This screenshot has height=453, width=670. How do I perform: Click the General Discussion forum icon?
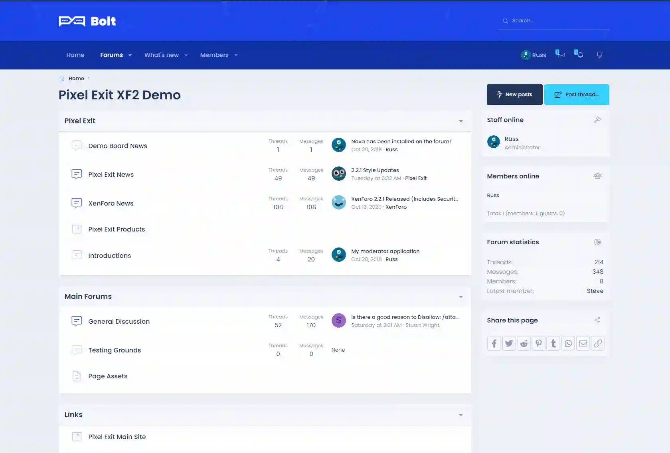pyautogui.click(x=77, y=321)
